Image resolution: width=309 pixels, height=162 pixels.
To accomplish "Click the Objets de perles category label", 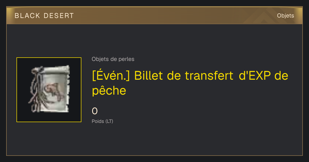I will click(x=113, y=59).
